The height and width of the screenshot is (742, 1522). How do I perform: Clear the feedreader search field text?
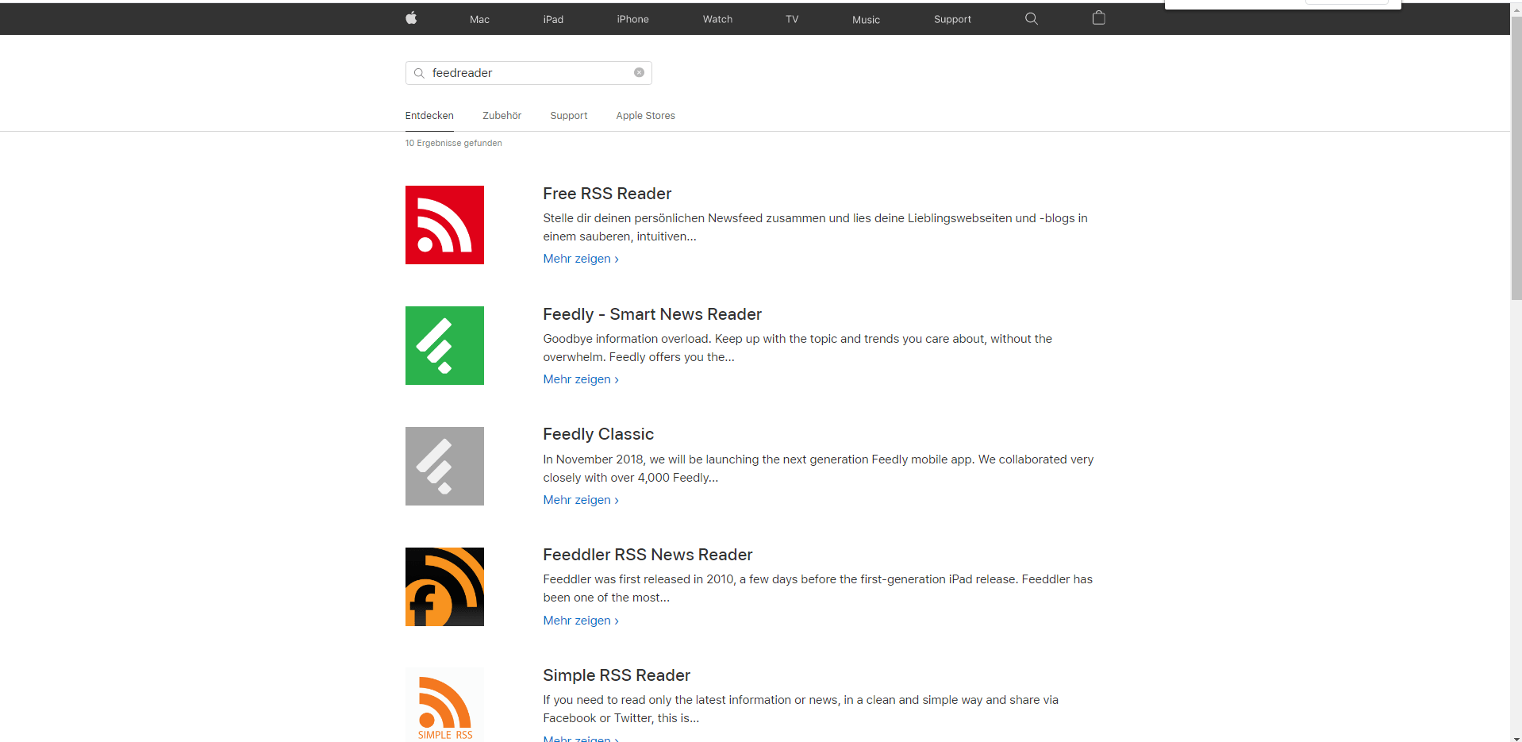point(639,73)
